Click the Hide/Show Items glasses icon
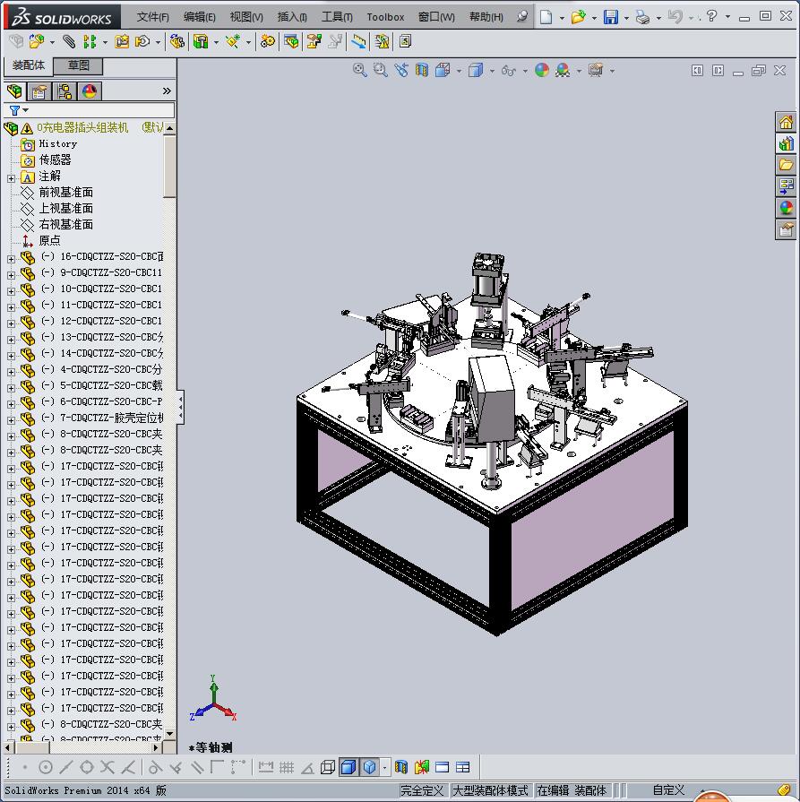Image resolution: width=800 pixels, height=802 pixels. tap(509, 70)
